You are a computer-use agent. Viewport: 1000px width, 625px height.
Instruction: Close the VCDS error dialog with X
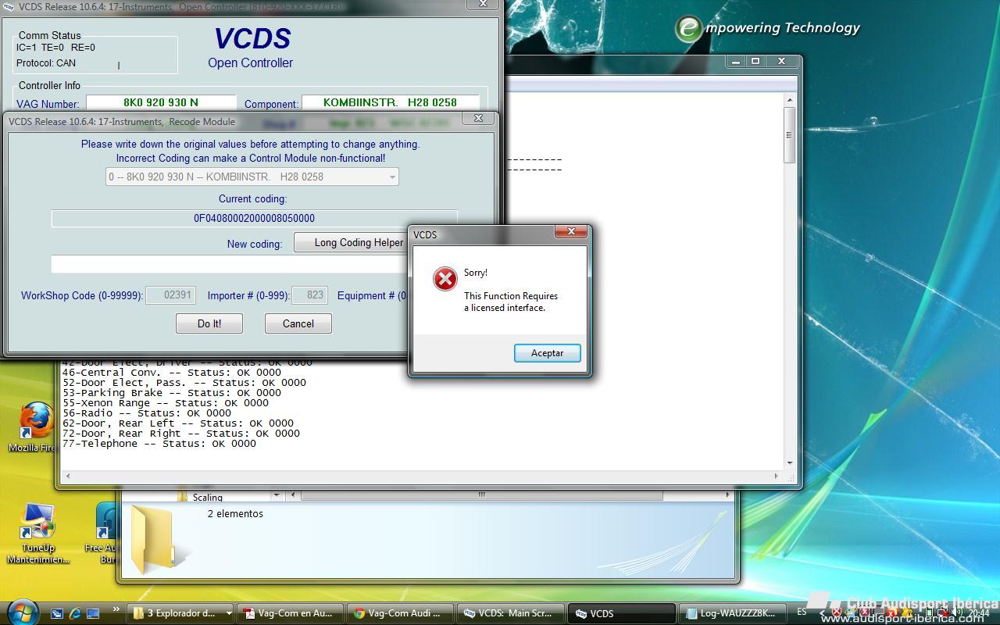[x=571, y=232]
